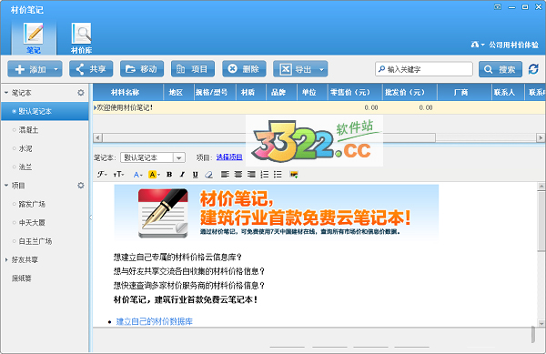Viewport: 546px width, 354px height.
Task: Toggle underline formatting
Action: 196,175
